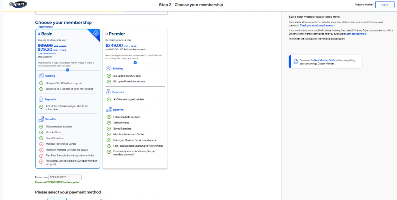This screenshot has height=200, width=397.
Task: Click check icon beside '10% of the total amount'
Action: [41, 106]
